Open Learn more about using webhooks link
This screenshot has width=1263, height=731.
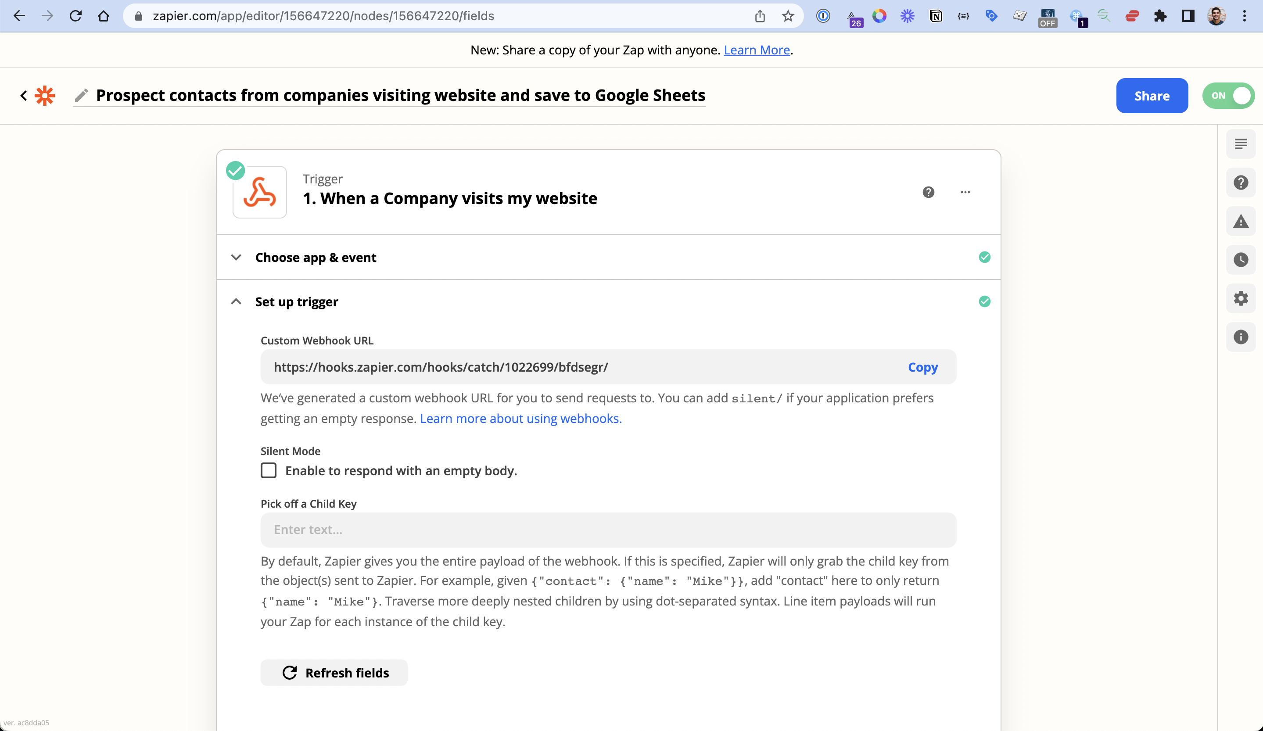[521, 418]
